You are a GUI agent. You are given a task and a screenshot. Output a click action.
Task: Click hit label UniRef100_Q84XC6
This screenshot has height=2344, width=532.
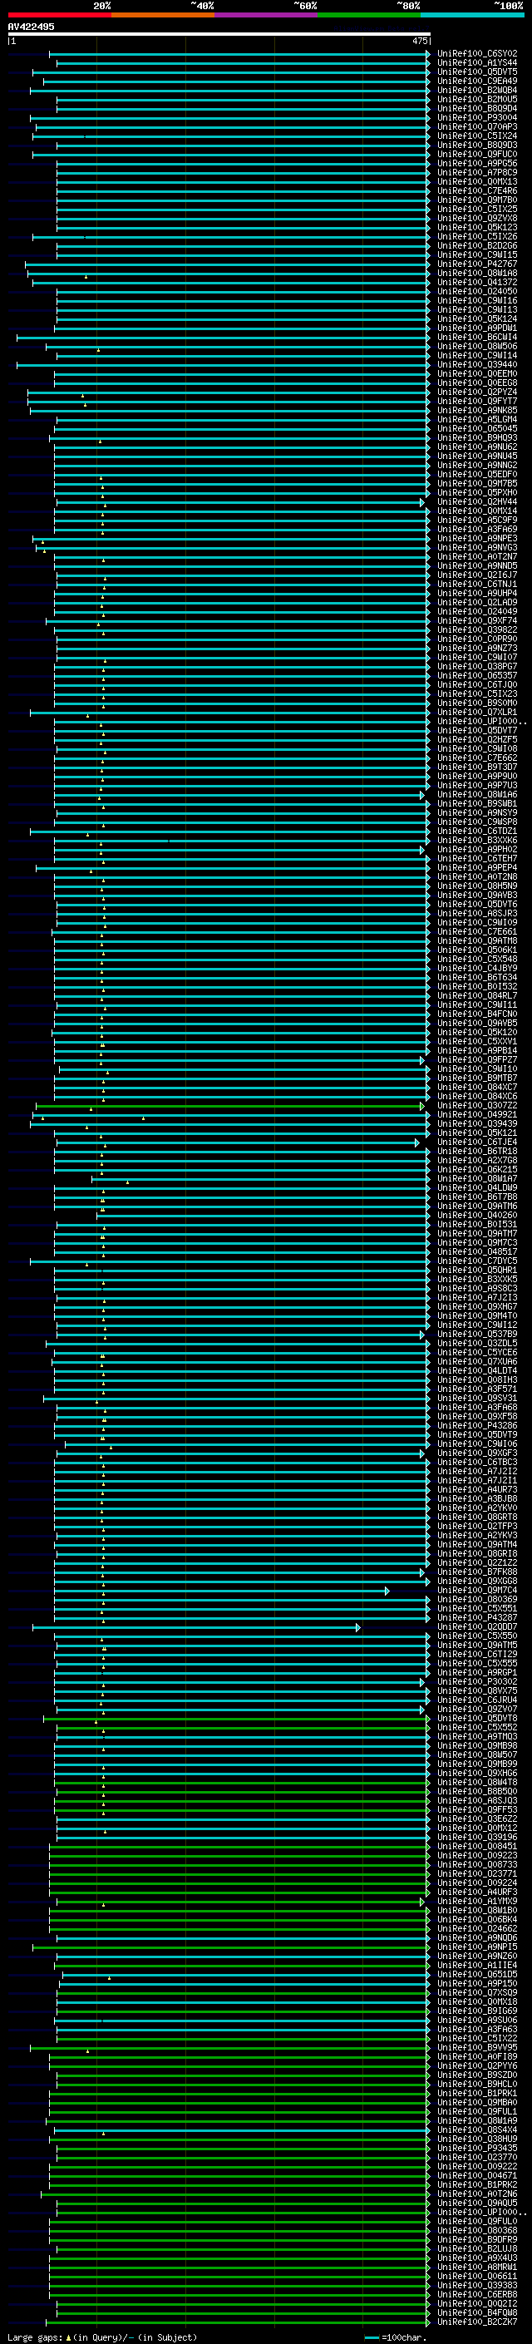coord(477,1097)
